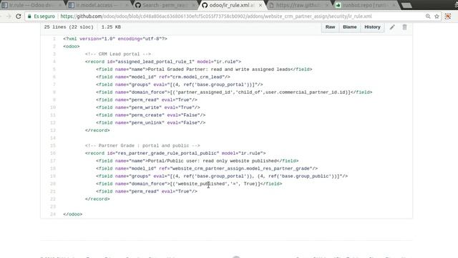Screen dimensions: 458x258
Task: Edit this file with the pencil icon
Action: click(x=392, y=27)
